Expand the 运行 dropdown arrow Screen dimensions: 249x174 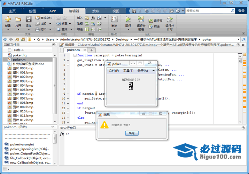(128, 29)
